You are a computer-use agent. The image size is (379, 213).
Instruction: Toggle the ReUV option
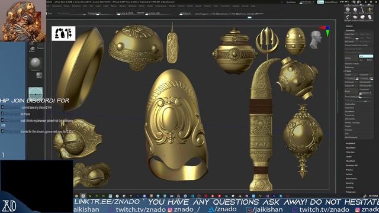click(370, 60)
